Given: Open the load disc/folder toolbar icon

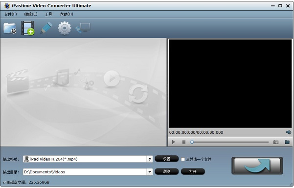Looking at the screenshot, I should tap(10, 28).
